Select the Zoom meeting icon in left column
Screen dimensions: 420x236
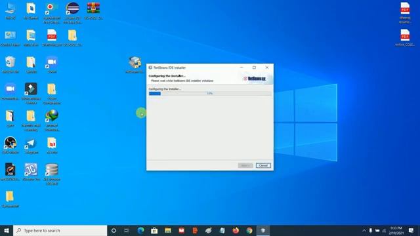[10, 92]
